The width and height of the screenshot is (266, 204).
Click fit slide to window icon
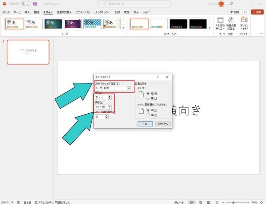pyautogui.click(x=261, y=202)
